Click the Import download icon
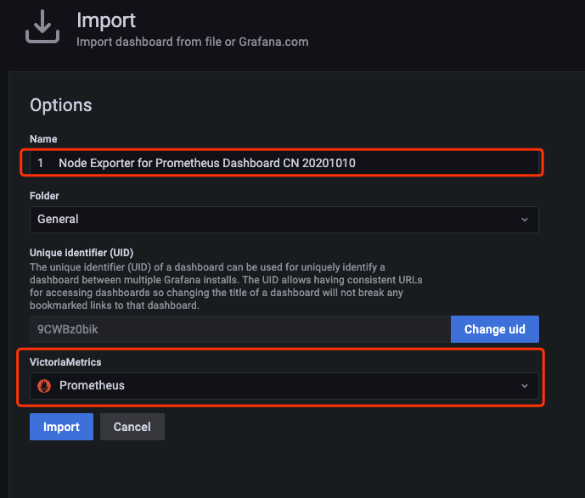This screenshot has height=498, width=585. [x=42, y=27]
